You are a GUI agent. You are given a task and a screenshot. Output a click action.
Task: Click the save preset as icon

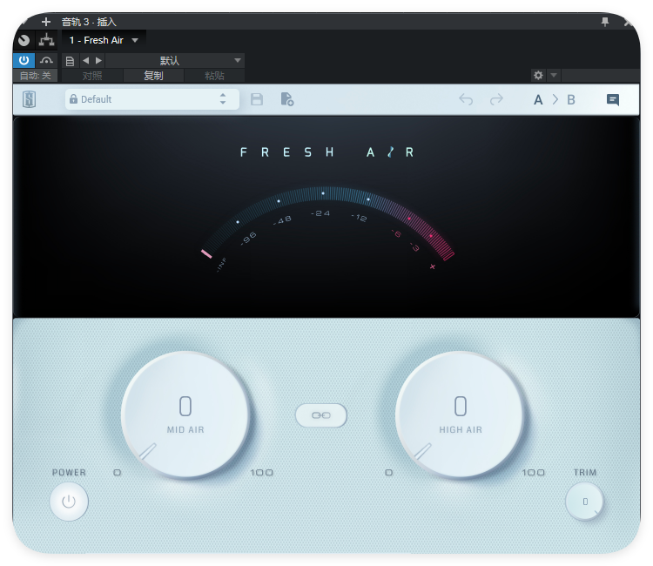click(x=287, y=99)
